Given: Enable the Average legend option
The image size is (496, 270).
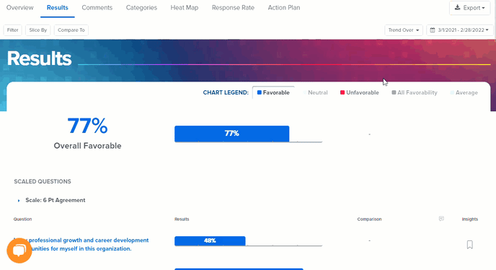Looking at the screenshot, I should pyautogui.click(x=464, y=92).
